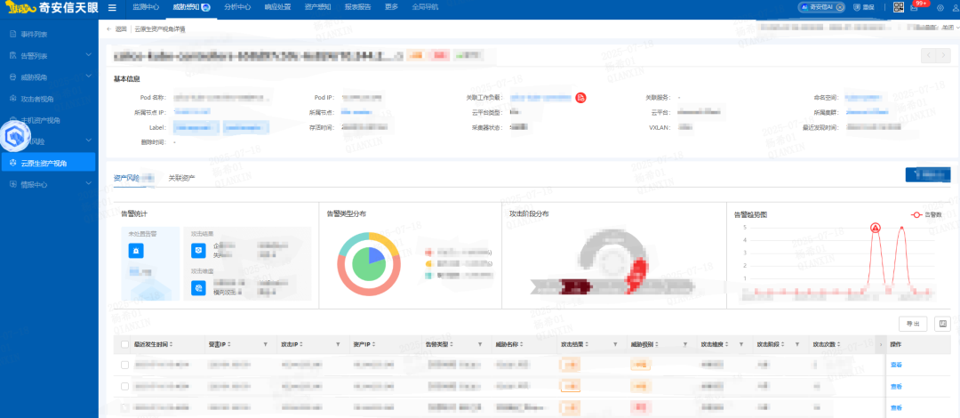Toggle the hamburger menu to collapse the sidebar
The width and height of the screenshot is (960, 418).
[x=112, y=8]
